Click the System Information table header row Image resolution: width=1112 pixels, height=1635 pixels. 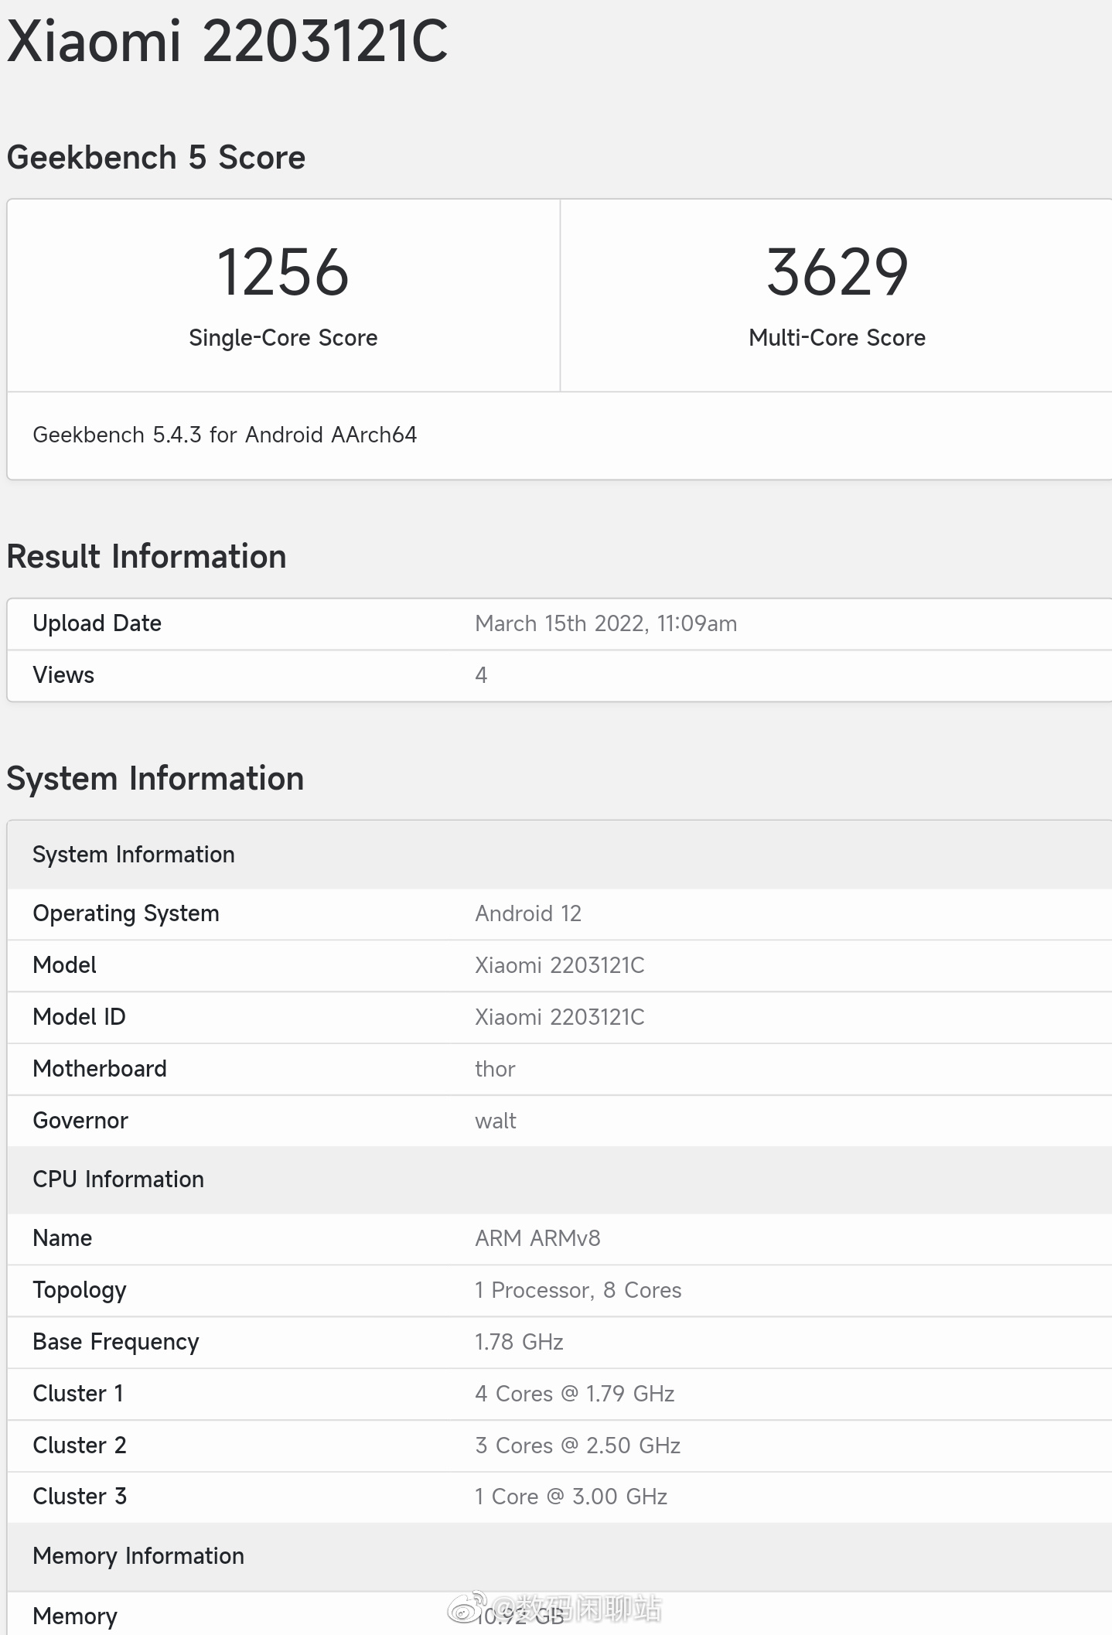[134, 855]
